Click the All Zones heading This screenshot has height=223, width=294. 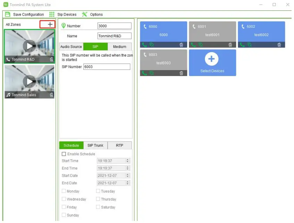click(x=13, y=25)
